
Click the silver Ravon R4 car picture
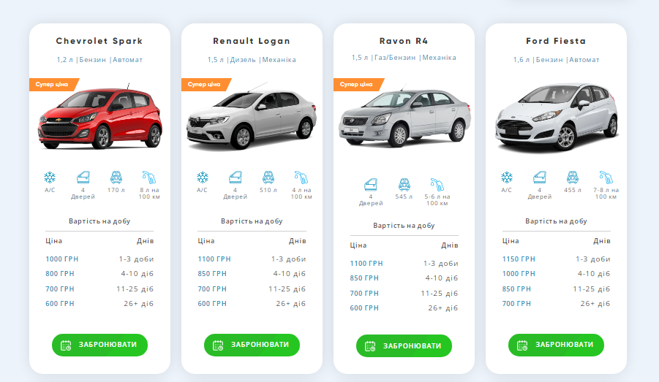(x=404, y=117)
